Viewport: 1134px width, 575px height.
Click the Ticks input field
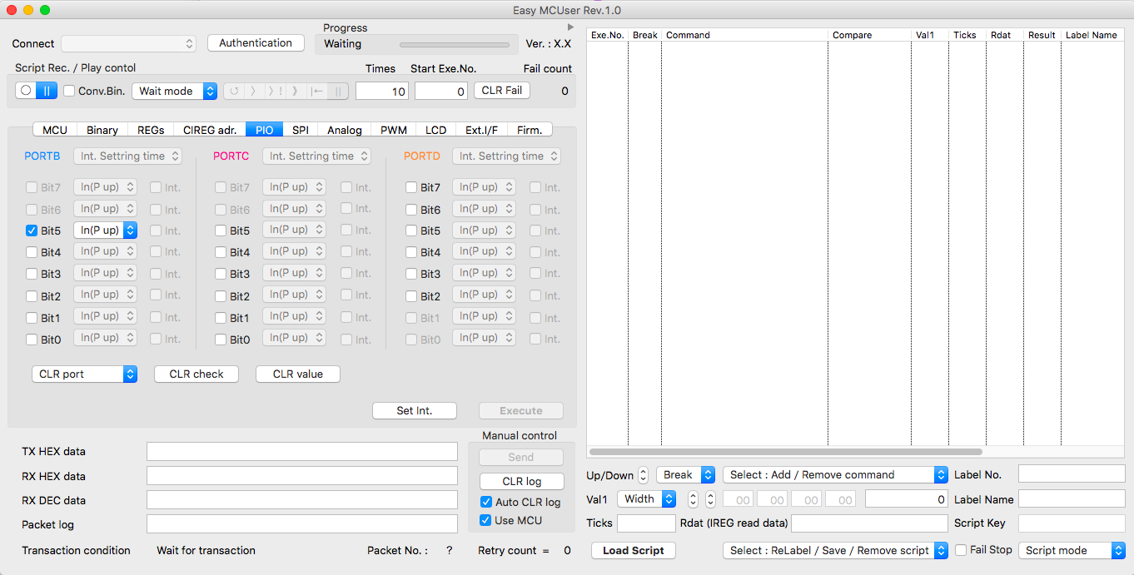point(646,523)
